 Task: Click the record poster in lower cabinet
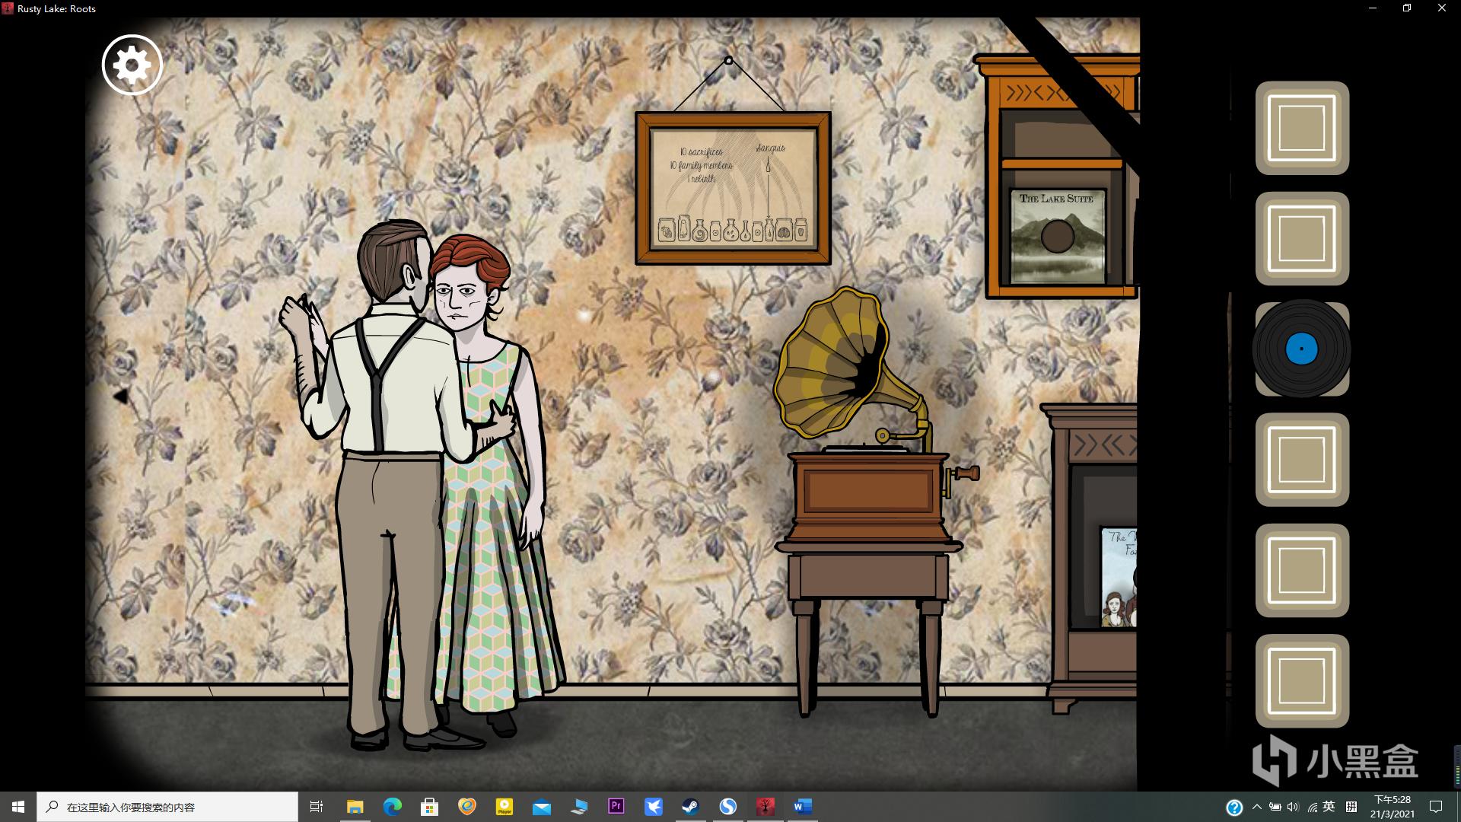(x=1119, y=577)
